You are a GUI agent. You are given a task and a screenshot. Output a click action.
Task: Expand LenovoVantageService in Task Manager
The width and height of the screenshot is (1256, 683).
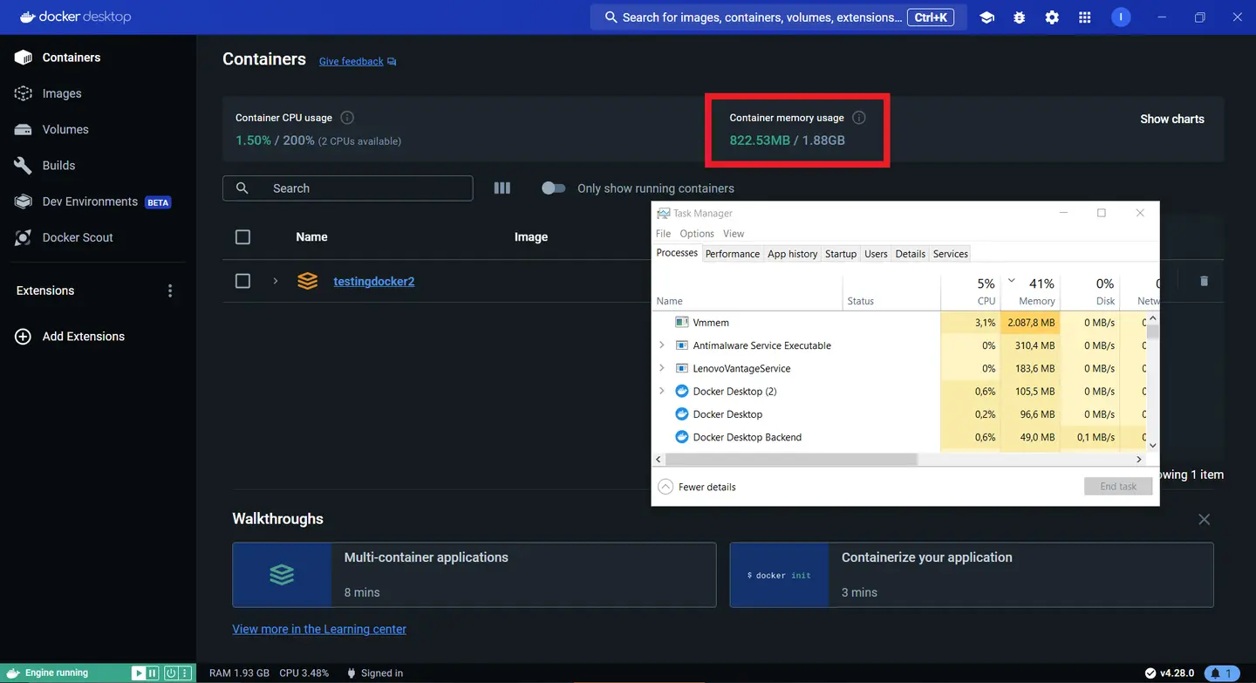click(662, 368)
